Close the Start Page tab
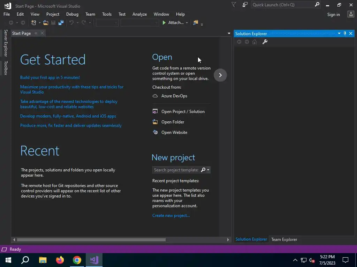Viewport: 357px width, 267px height. (x=42, y=33)
